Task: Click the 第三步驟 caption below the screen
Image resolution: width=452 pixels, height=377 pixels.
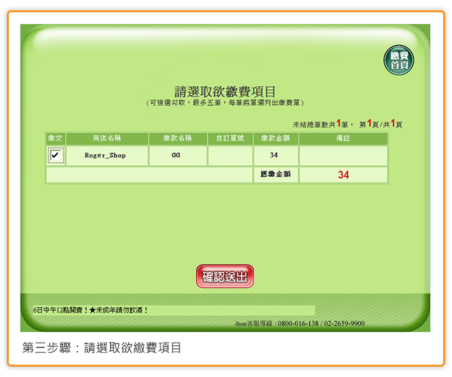Action: click(102, 348)
